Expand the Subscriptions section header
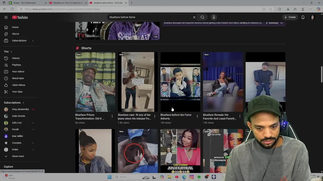The height and width of the screenshot is (181, 323). 14,103
